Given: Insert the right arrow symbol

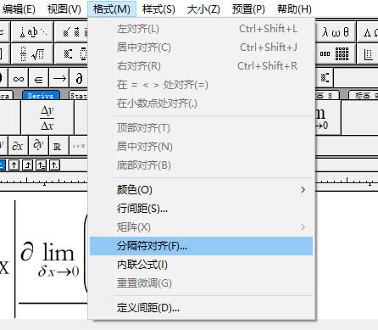Looking at the screenshot, I should click(x=59, y=78).
